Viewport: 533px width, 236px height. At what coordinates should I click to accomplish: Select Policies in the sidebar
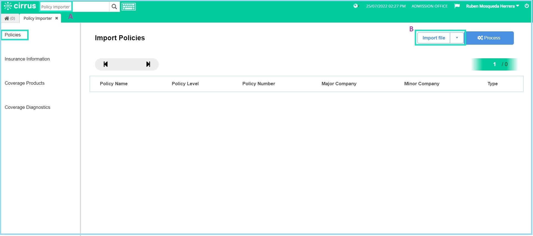point(13,35)
